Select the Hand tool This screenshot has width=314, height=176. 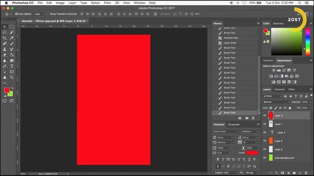pyautogui.click(x=4, y=77)
